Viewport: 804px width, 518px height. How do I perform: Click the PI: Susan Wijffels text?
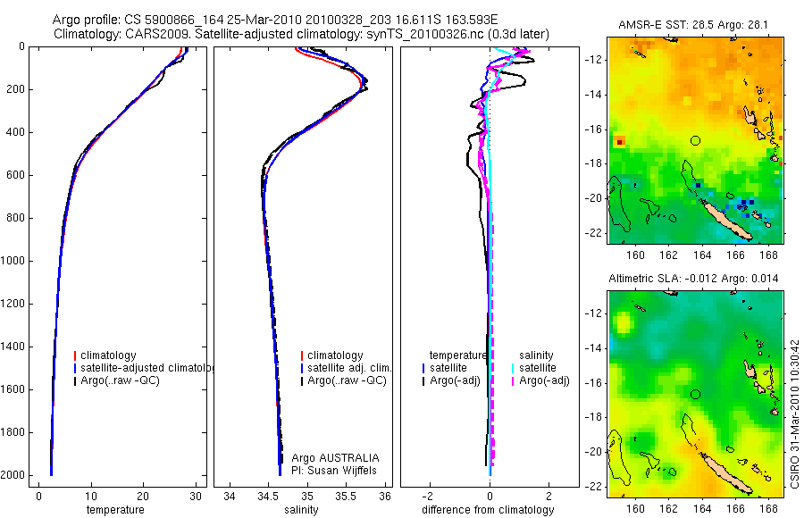click(334, 471)
